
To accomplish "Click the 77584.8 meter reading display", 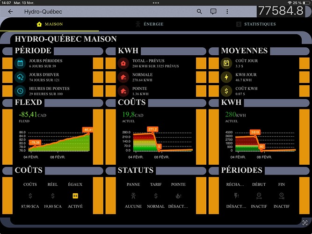I will [281, 11].
